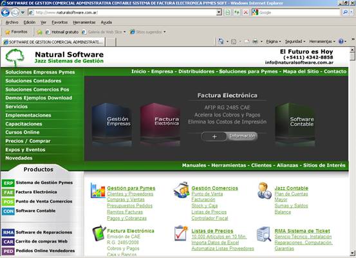Open the Ayuda menu

[106, 23]
